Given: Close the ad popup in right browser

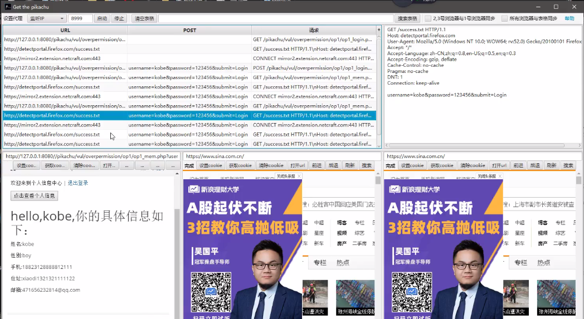Looking at the screenshot, I should 500,176.
